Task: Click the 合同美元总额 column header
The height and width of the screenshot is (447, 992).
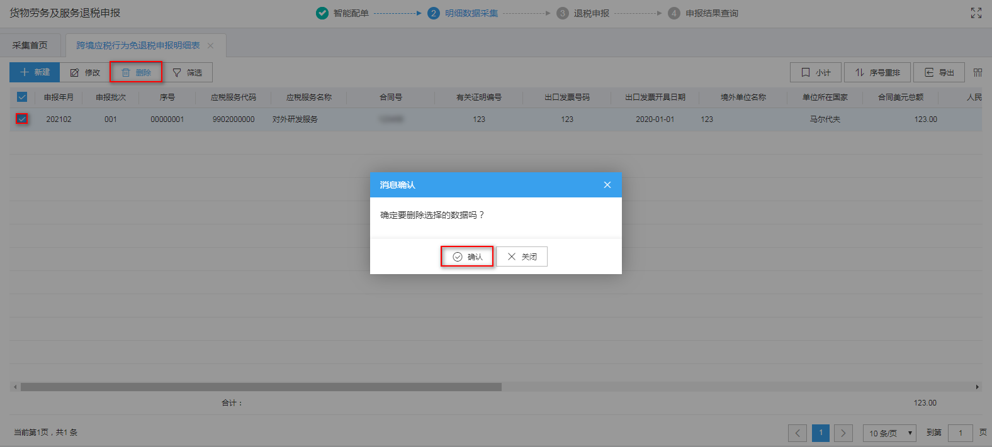Action: pyautogui.click(x=901, y=97)
